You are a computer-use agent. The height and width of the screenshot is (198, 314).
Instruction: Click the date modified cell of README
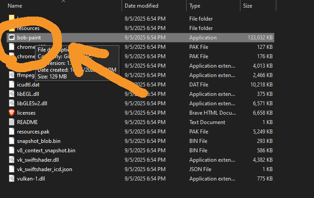tap(145, 122)
